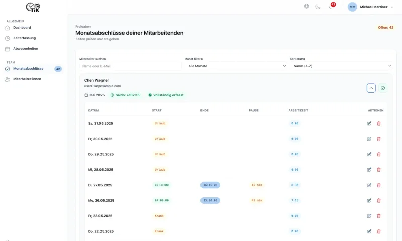Edit the entry for Do, 22.05.2025

pyautogui.click(x=369, y=231)
